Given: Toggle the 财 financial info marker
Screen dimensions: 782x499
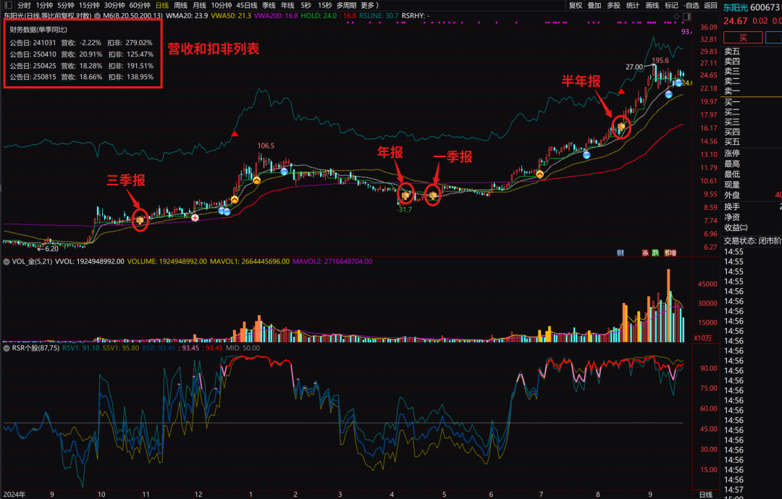Looking at the screenshot, I should 621,253.
